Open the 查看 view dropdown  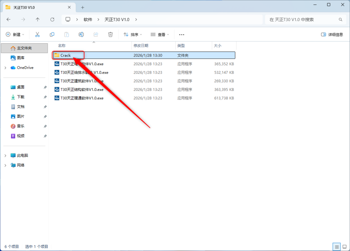[x=160, y=34]
